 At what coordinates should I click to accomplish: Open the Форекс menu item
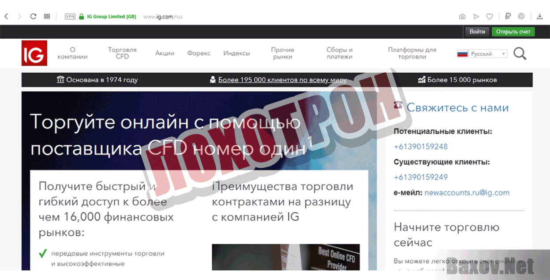(198, 53)
